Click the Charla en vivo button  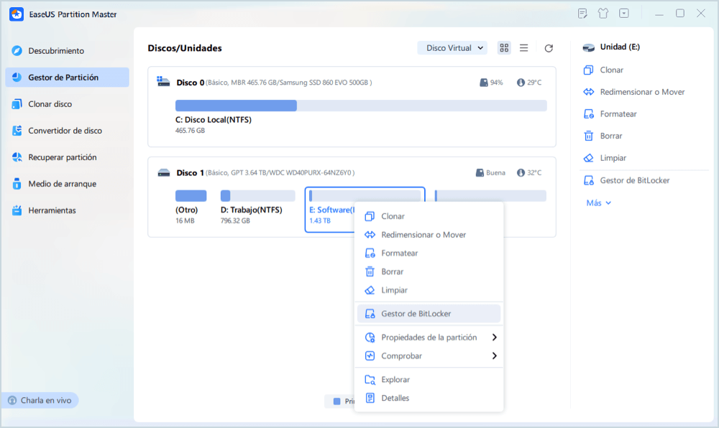point(40,401)
